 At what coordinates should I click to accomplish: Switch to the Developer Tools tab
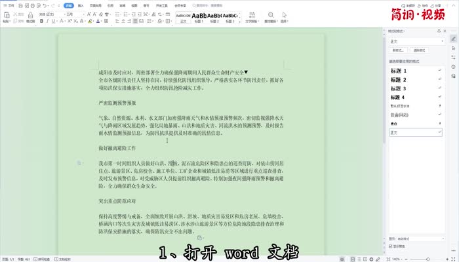pos(161,5)
